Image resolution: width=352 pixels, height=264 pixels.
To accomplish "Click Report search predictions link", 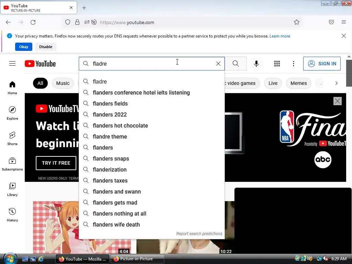I will coord(199,234).
